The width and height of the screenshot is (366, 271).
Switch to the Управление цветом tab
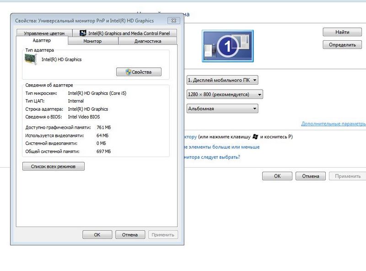47,33
